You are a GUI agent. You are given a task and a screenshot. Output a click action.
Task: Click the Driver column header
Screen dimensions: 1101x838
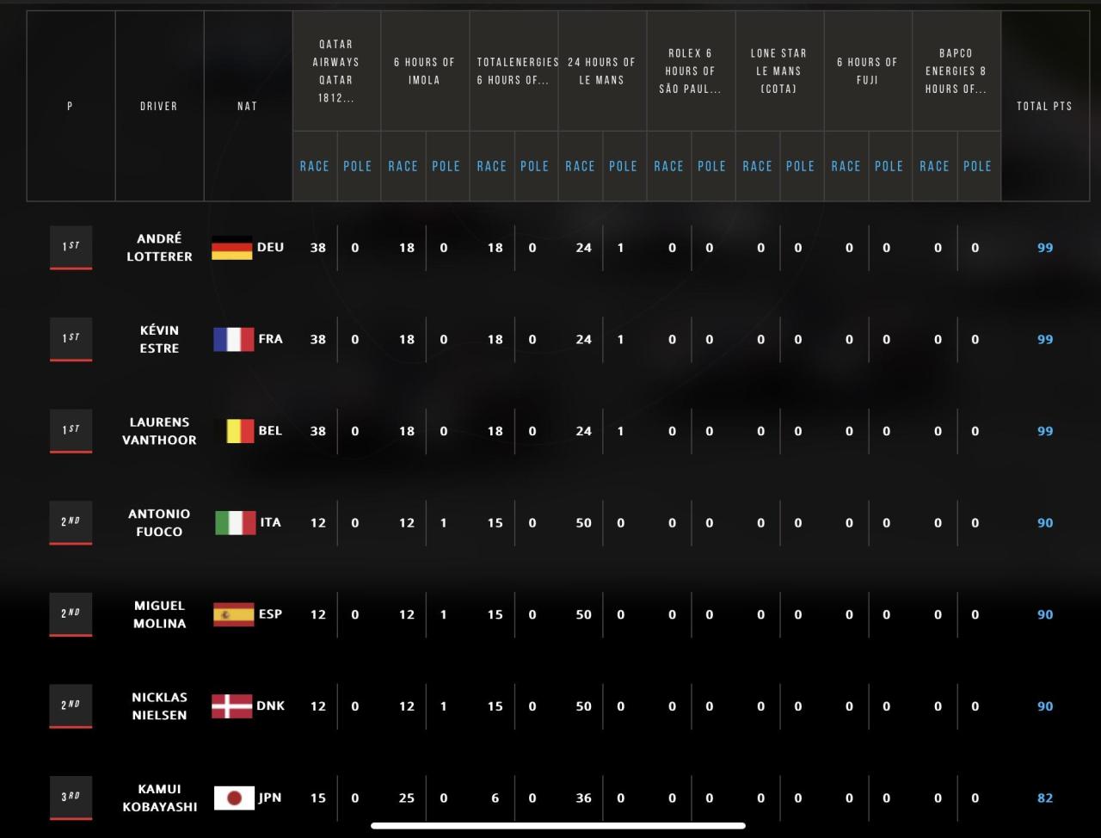tap(159, 106)
